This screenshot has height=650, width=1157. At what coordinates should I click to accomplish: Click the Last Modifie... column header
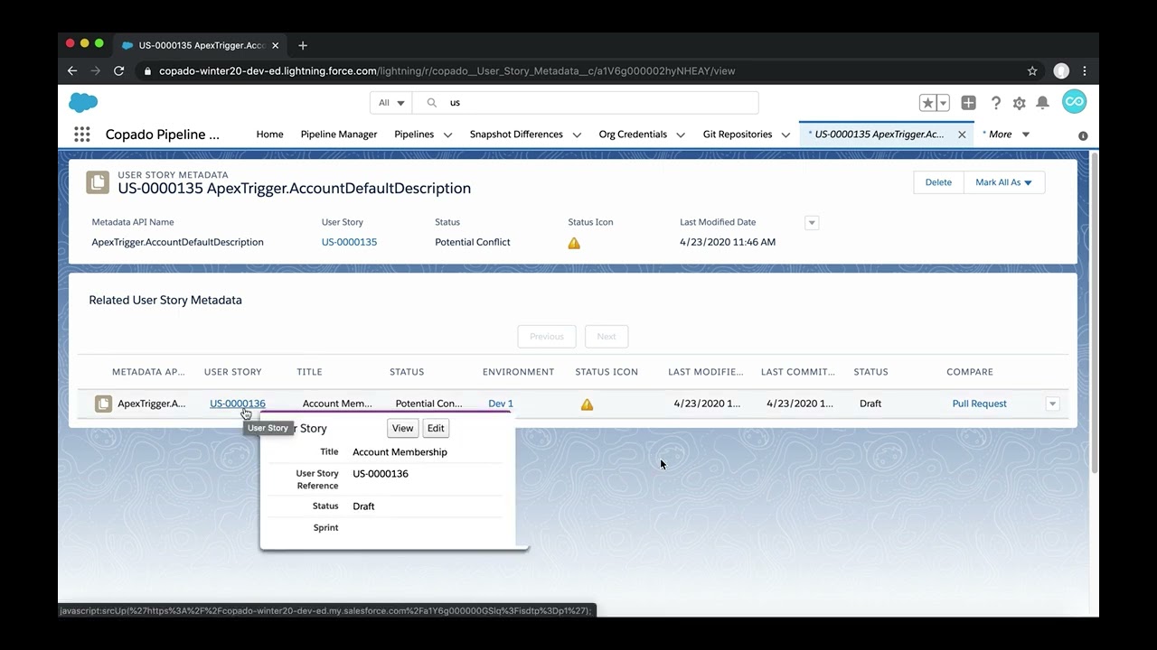pos(706,372)
